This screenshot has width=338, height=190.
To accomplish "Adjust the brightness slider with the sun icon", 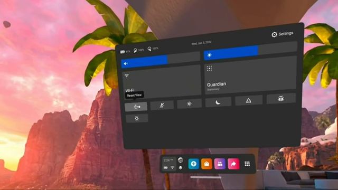I will pos(250,51).
